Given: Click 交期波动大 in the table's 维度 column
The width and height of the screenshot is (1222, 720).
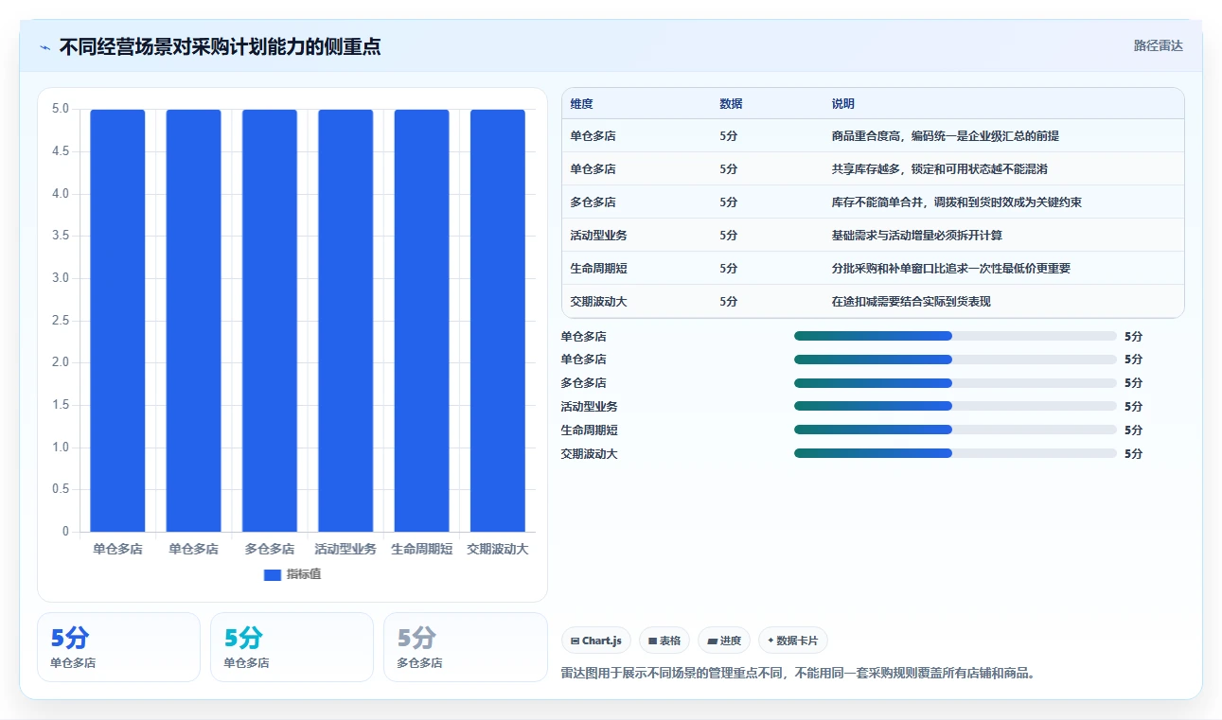Looking at the screenshot, I should click(x=599, y=302).
